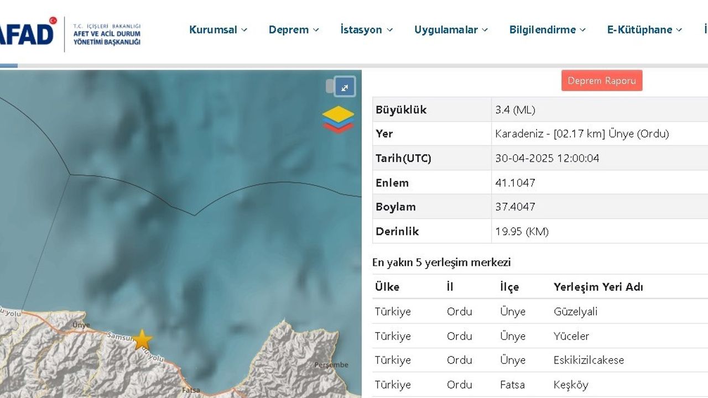
Task: Select the Bilgilendirme menu item
Action: pyautogui.click(x=547, y=30)
